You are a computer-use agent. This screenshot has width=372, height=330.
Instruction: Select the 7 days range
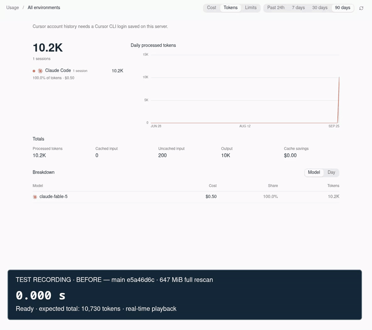(298, 7)
